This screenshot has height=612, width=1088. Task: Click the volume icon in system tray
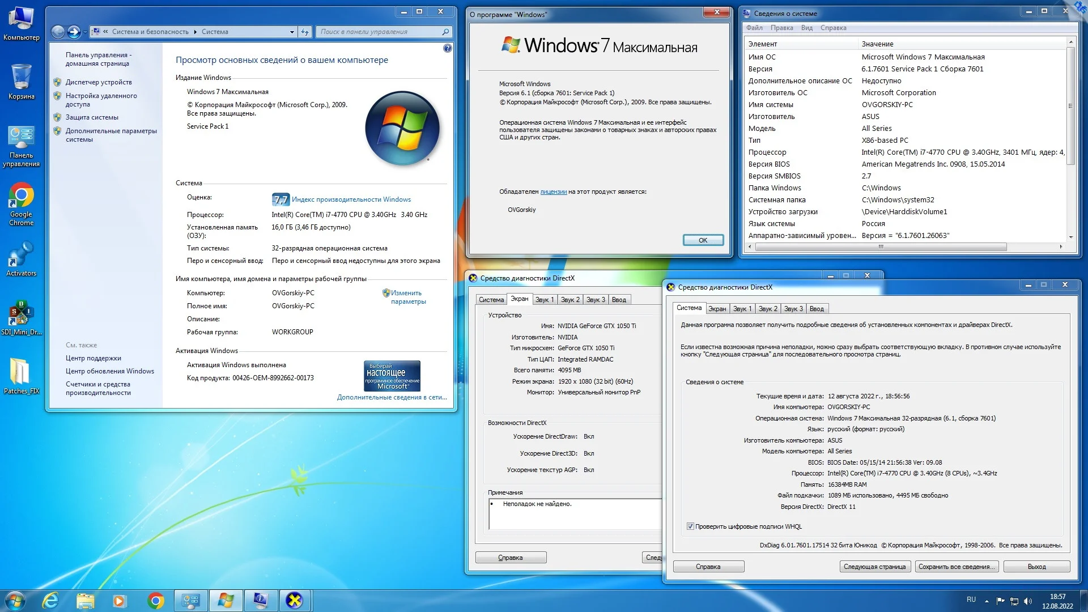tap(1028, 601)
